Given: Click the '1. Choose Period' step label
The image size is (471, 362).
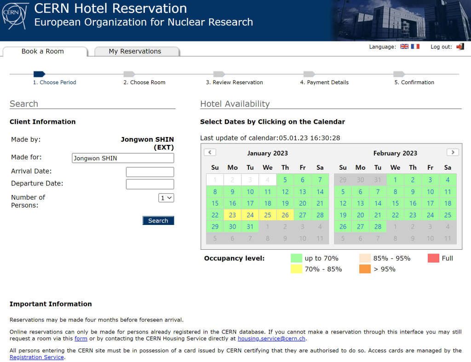Looking at the screenshot, I should click(54, 82).
